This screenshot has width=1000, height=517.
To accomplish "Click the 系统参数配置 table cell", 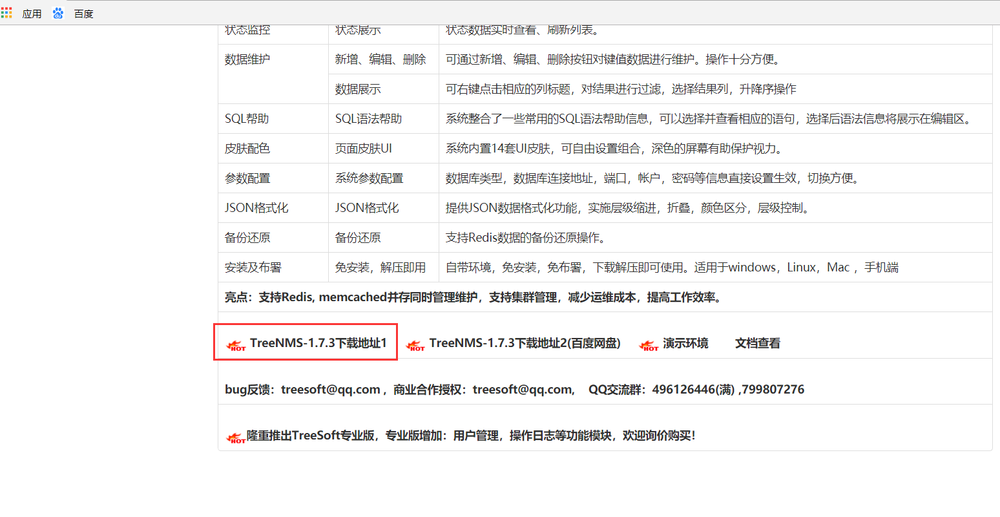I will click(x=384, y=178).
